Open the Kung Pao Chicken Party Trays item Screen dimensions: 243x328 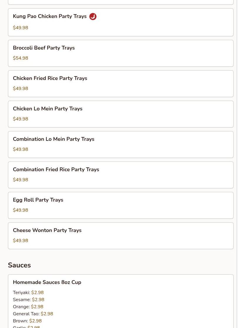tap(50, 17)
